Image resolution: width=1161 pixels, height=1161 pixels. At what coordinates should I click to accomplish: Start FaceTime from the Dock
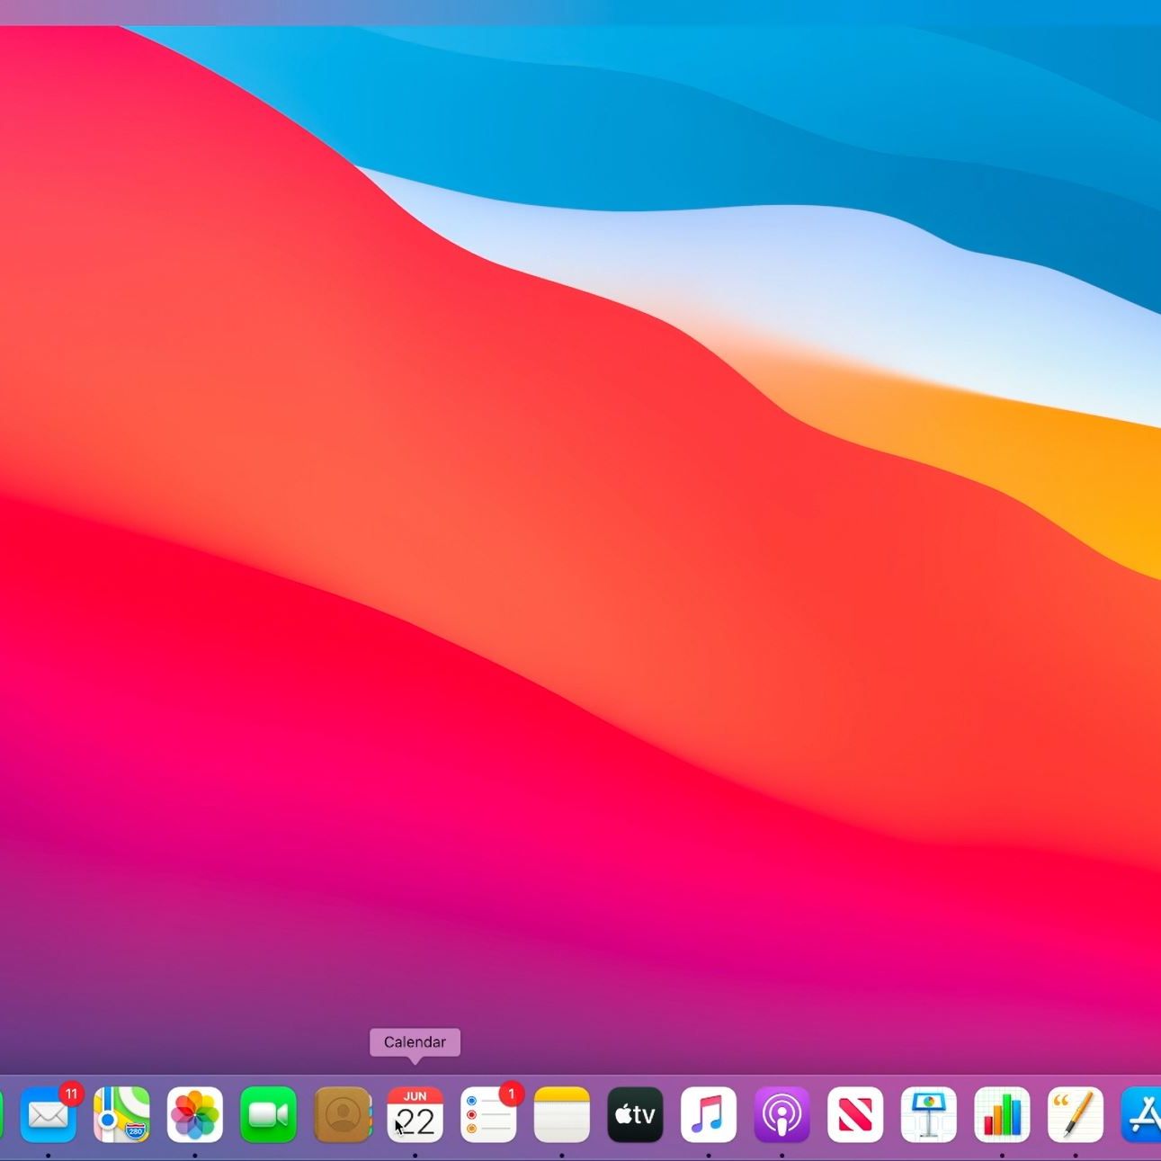coord(268,1115)
